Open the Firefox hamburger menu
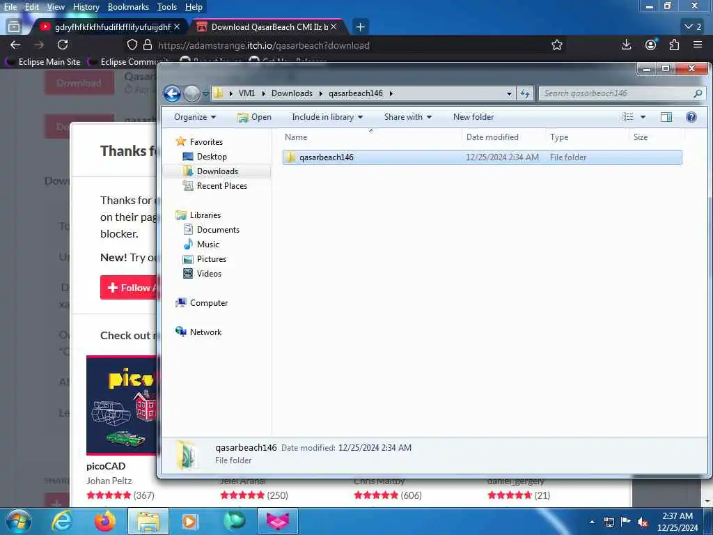This screenshot has height=535, width=713. 698,45
